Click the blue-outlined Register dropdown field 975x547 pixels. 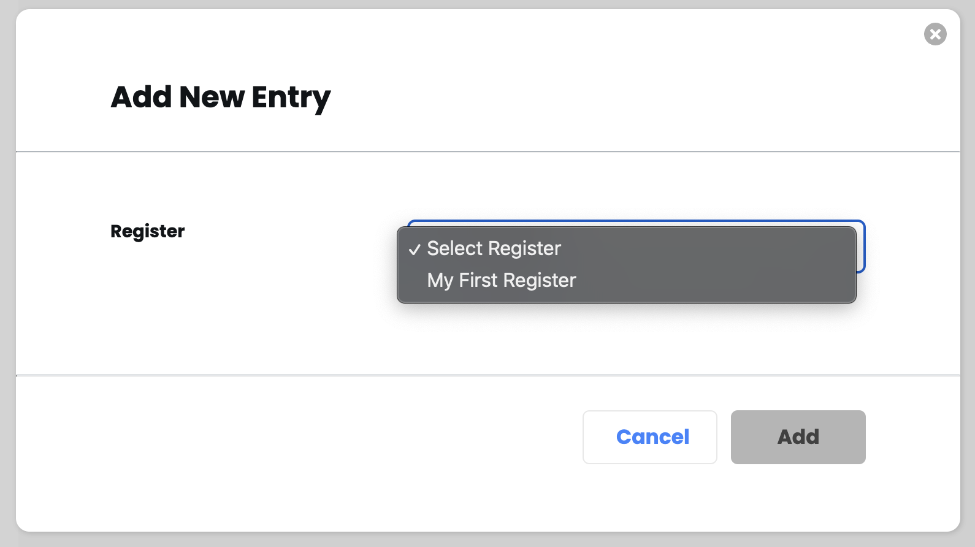[860, 247]
